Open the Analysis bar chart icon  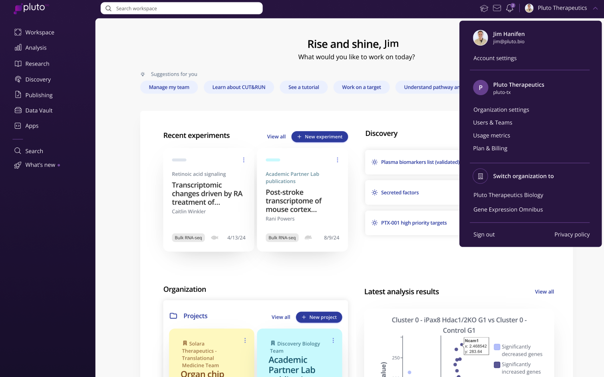click(x=18, y=48)
